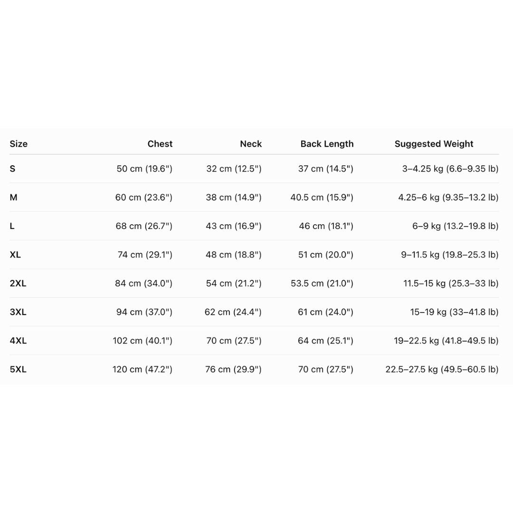The height and width of the screenshot is (513, 513).
Task: Click the Chest column header
Action: point(160,144)
